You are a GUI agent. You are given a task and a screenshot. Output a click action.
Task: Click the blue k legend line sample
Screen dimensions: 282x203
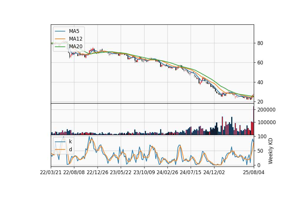tap(60, 142)
